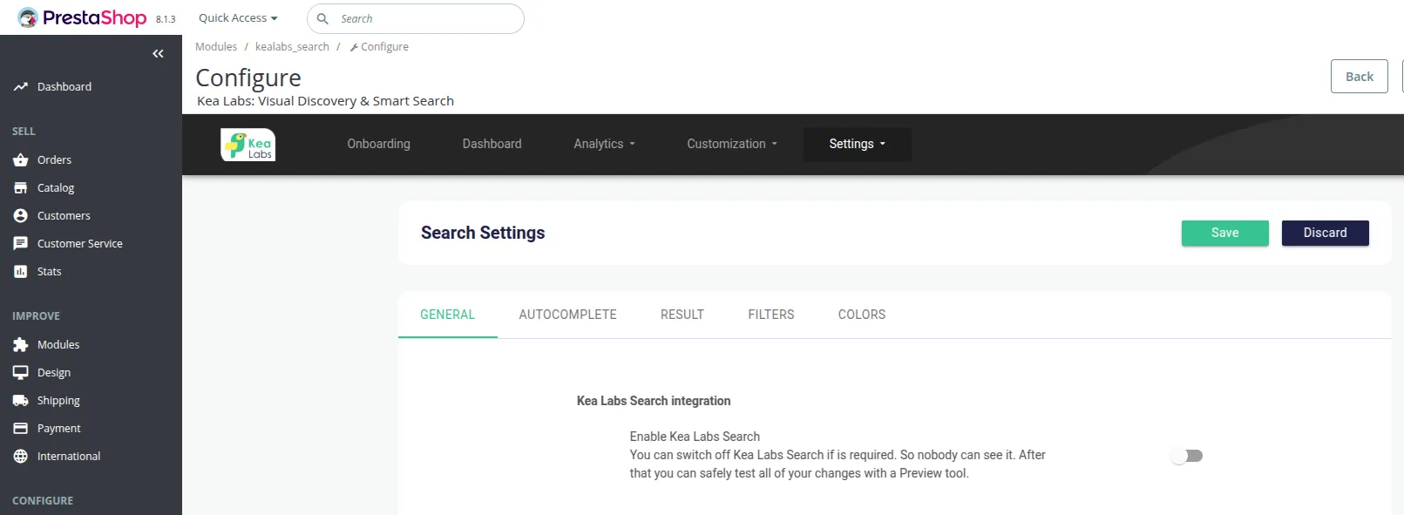This screenshot has height=515, width=1404.
Task: Expand the Settings menu
Action: coord(857,144)
